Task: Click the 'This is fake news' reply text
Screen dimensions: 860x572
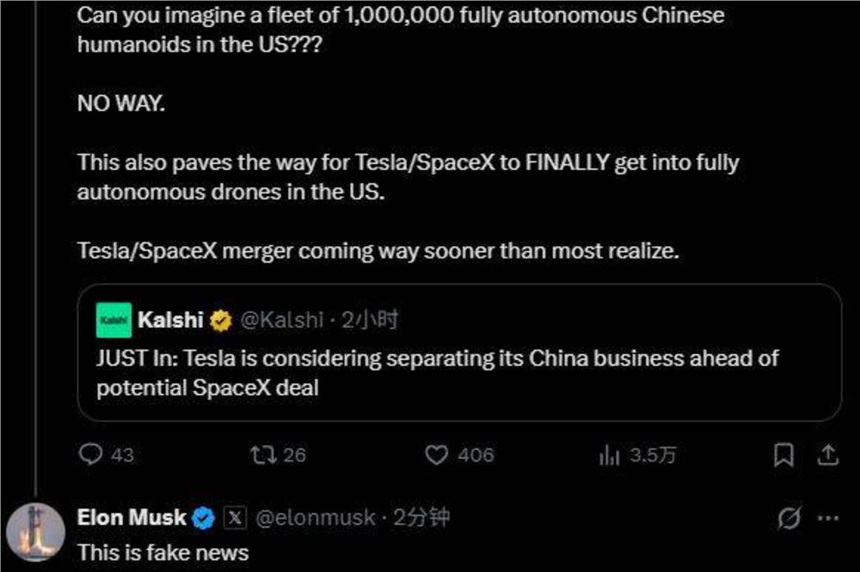Action: click(x=163, y=552)
